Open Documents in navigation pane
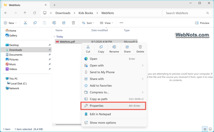214x132 pixels. pyautogui.click(x=14, y=55)
